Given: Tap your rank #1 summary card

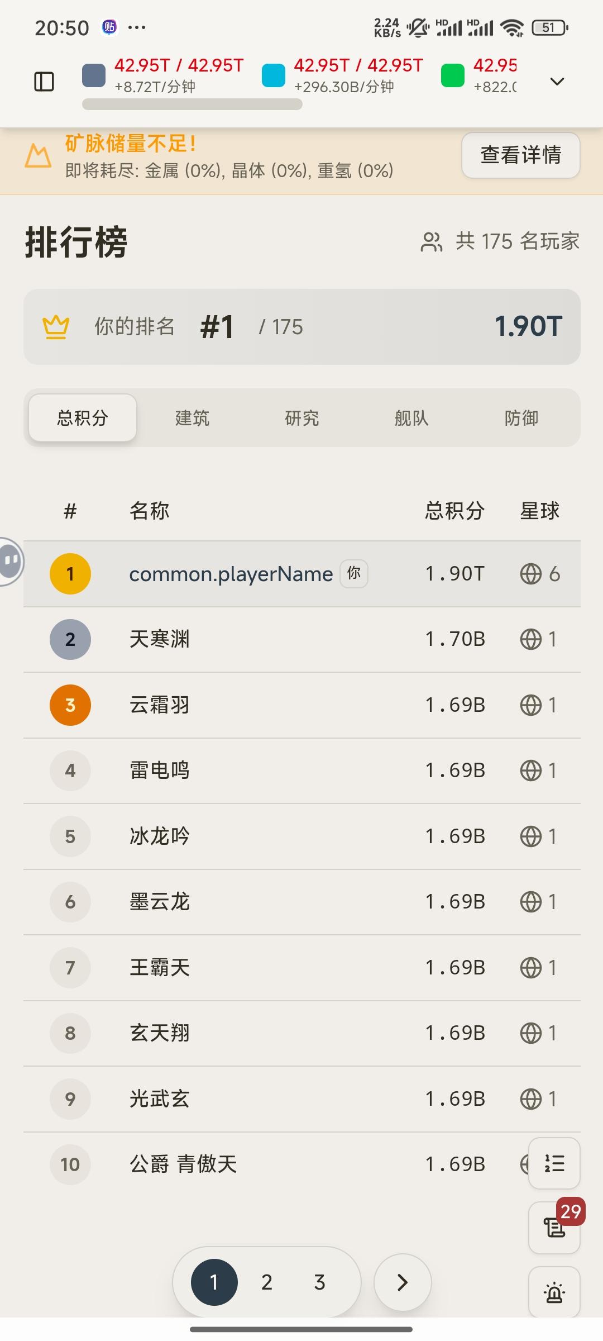Looking at the screenshot, I should coord(301,327).
